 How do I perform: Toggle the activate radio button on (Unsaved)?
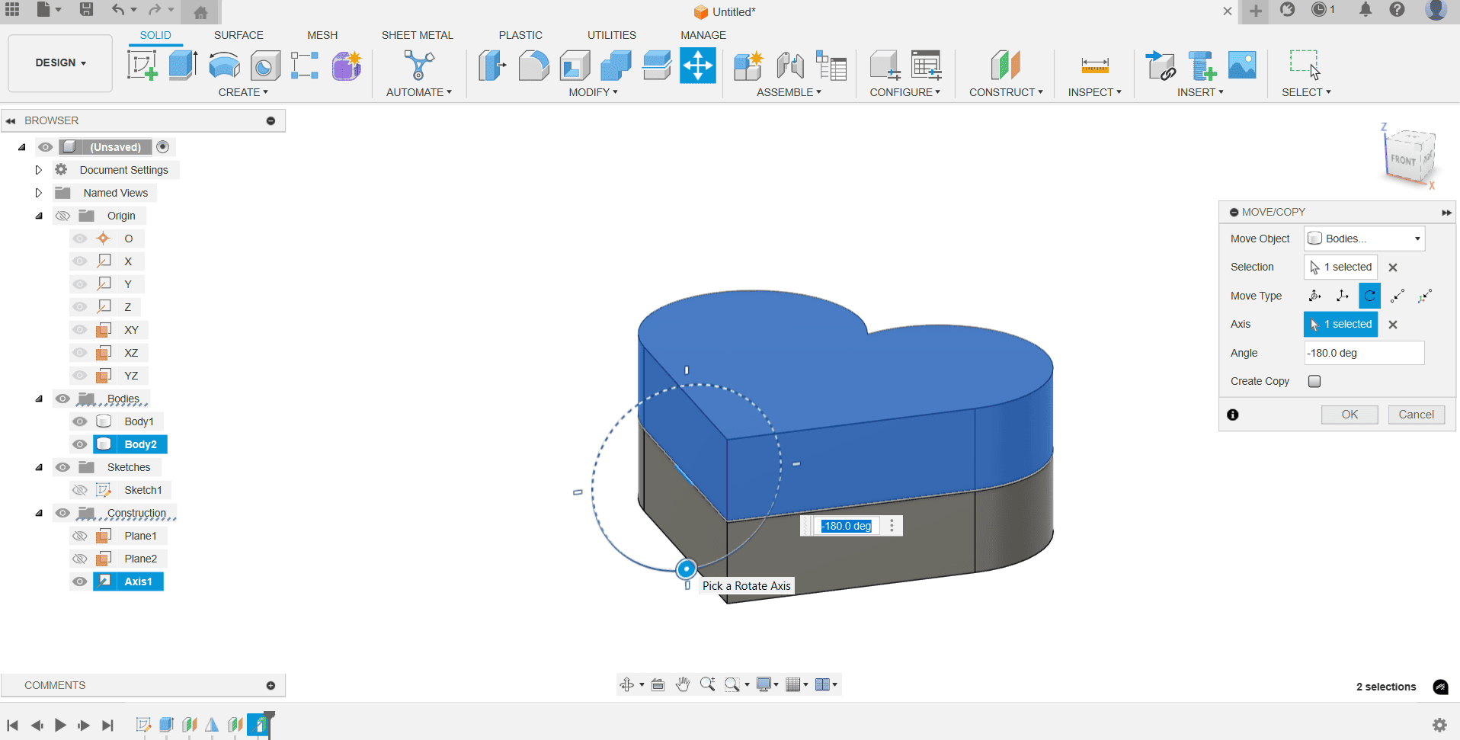162,146
